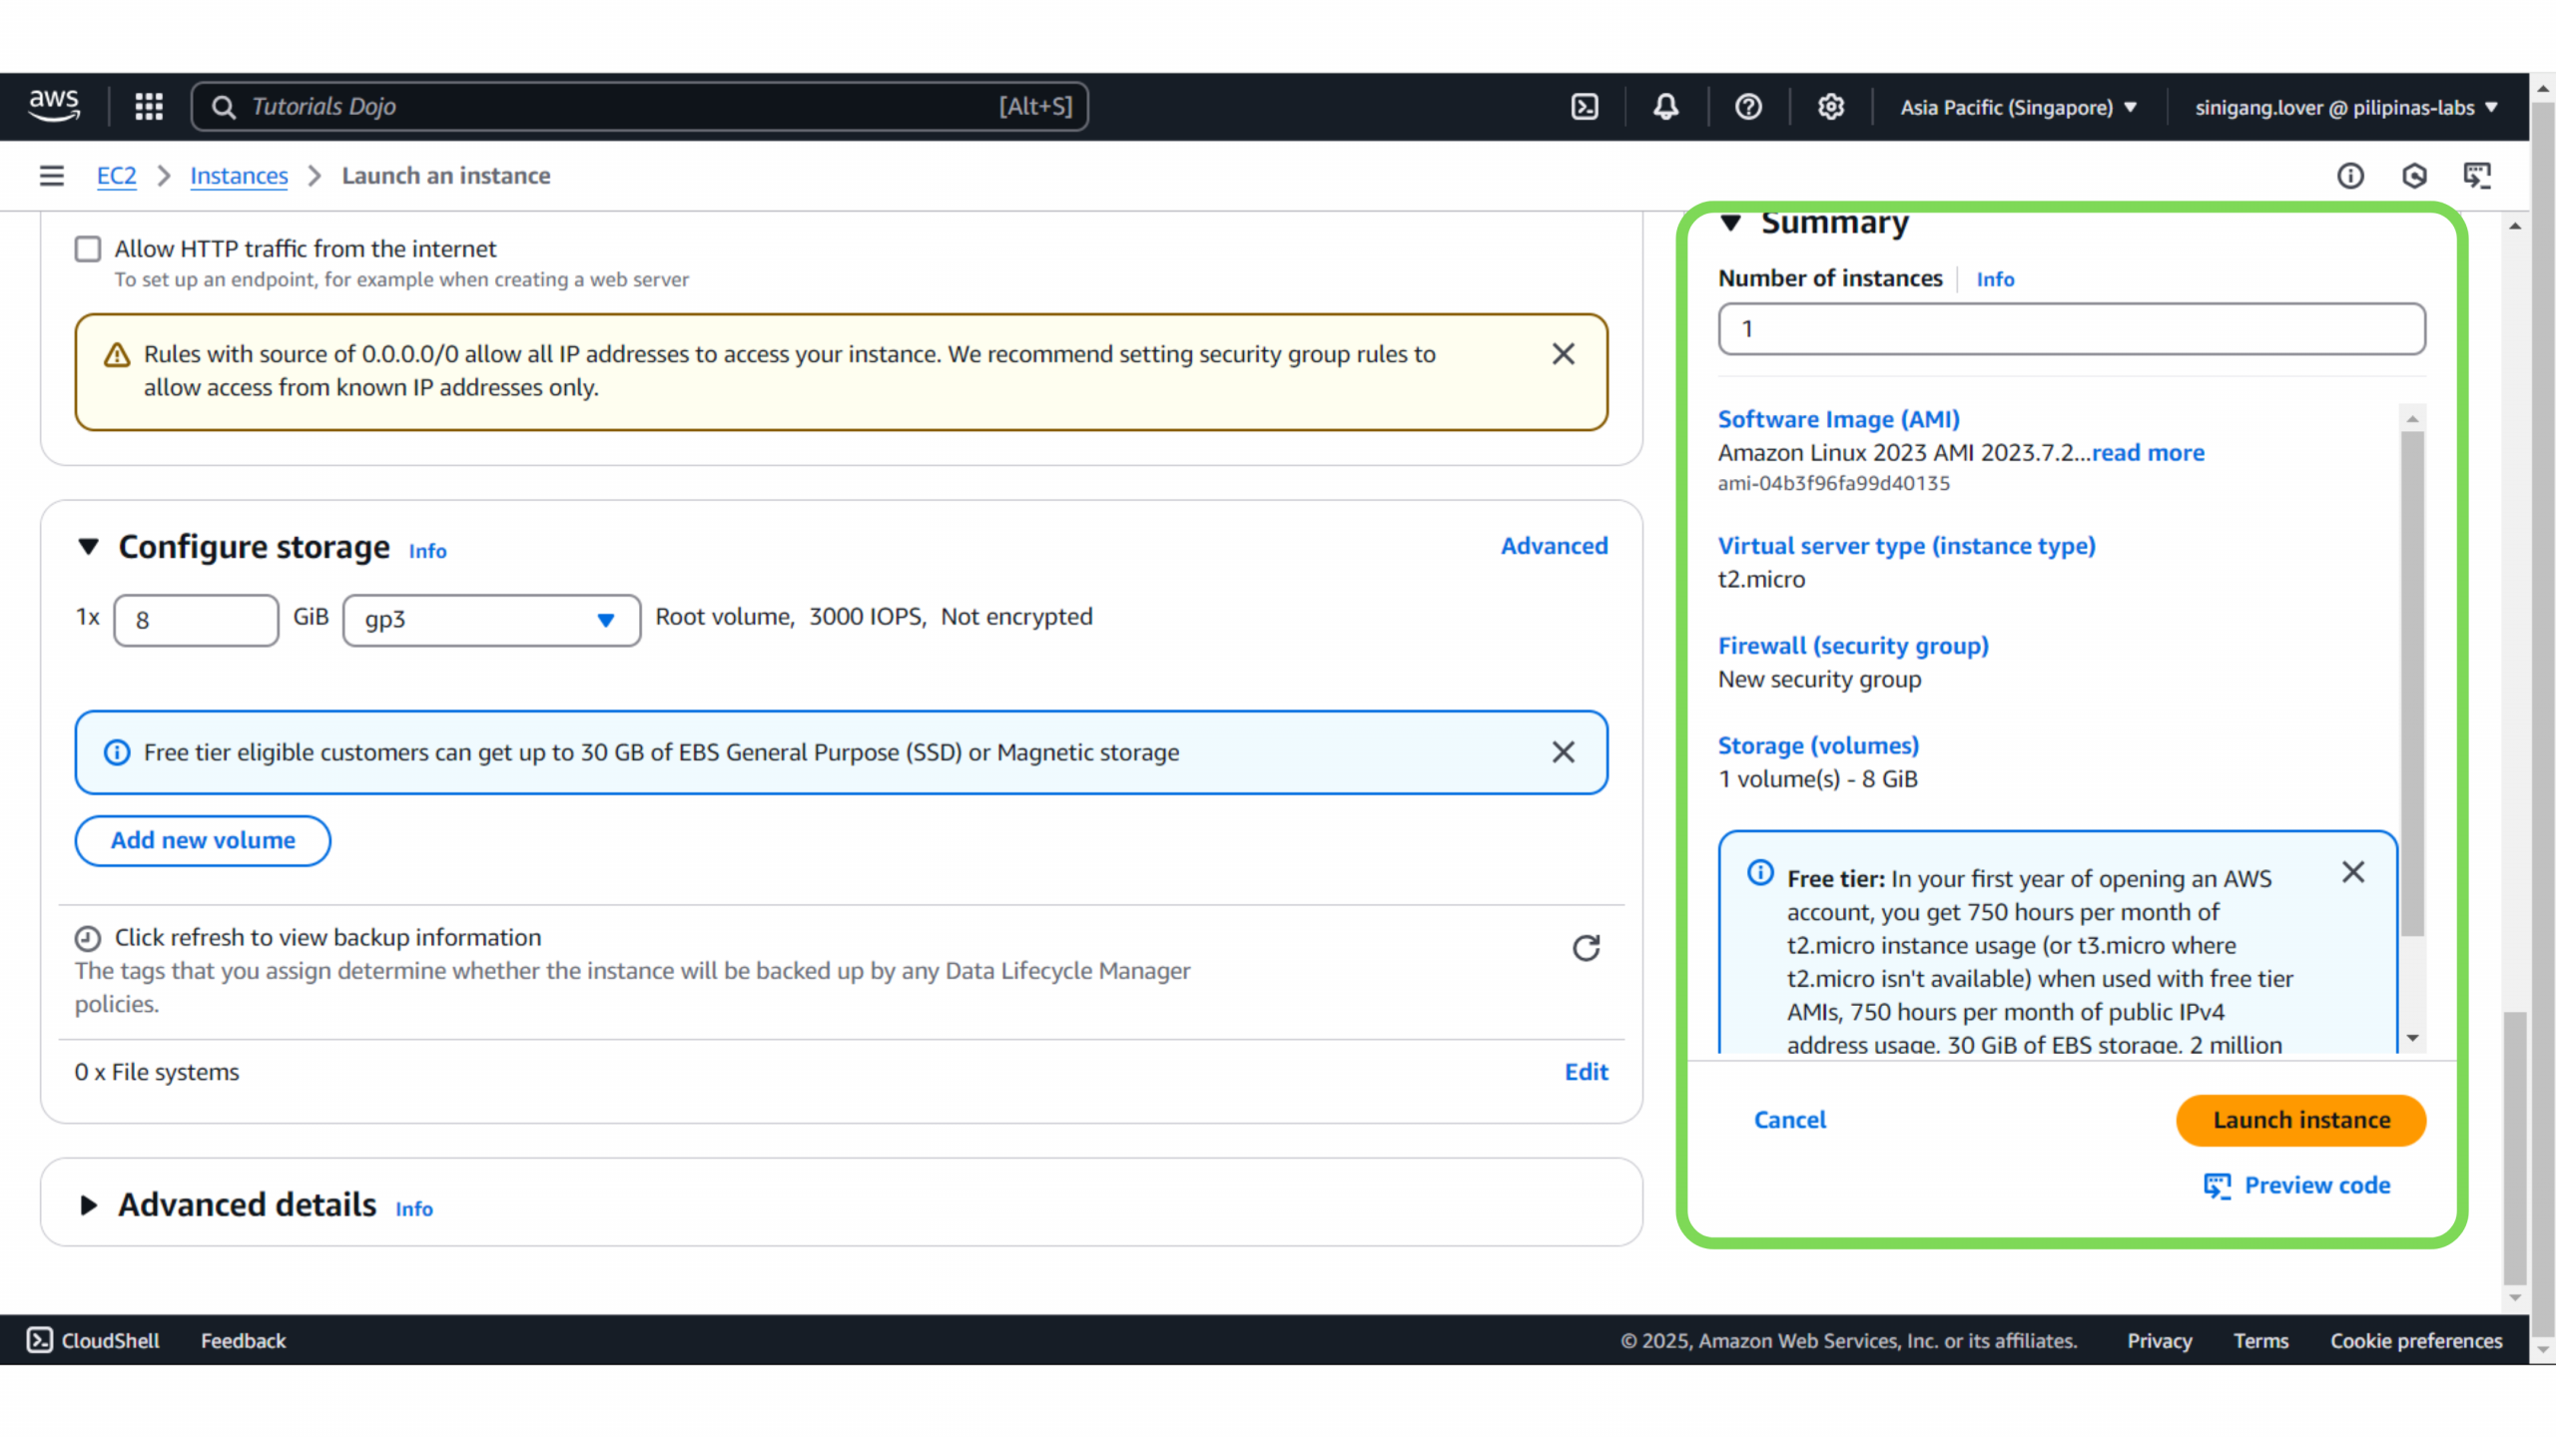Enable Allow HTTP traffic from the internet
Screen dimensions: 2556x1437
(x=88, y=248)
